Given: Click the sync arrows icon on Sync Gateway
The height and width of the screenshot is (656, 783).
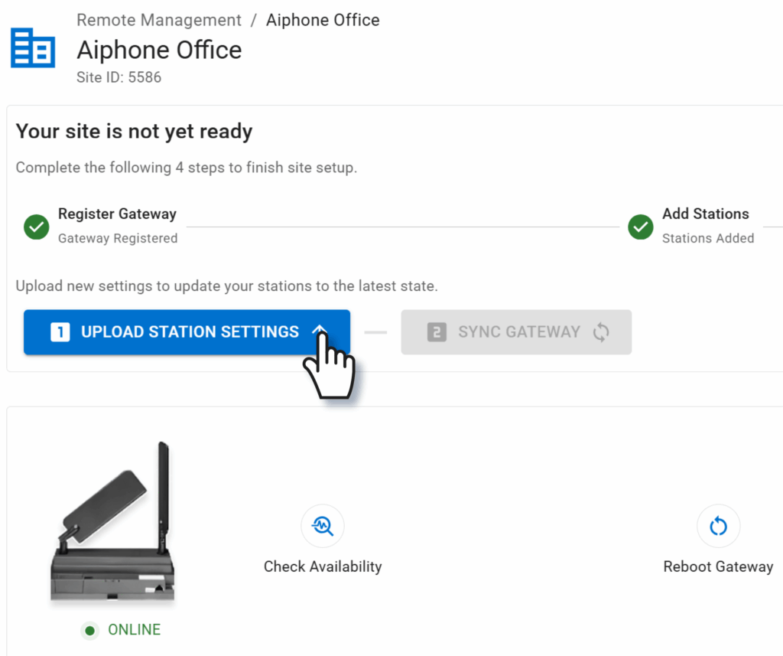Looking at the screenshot, I should 601,332.
